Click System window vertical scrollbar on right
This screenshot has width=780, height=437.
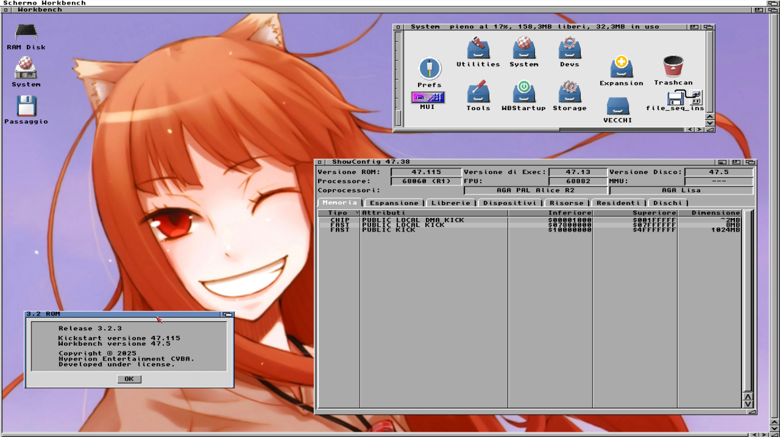710,71
